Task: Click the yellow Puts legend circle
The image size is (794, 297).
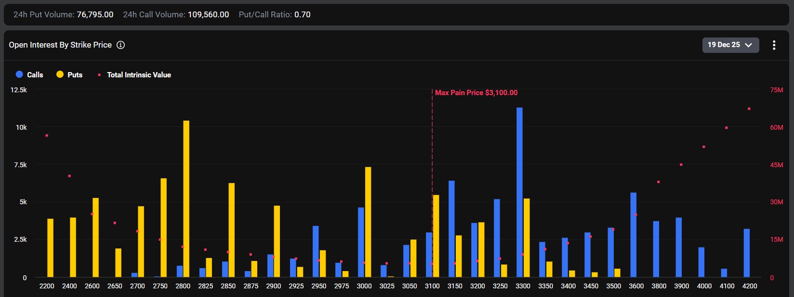Action: coord(60,74)
